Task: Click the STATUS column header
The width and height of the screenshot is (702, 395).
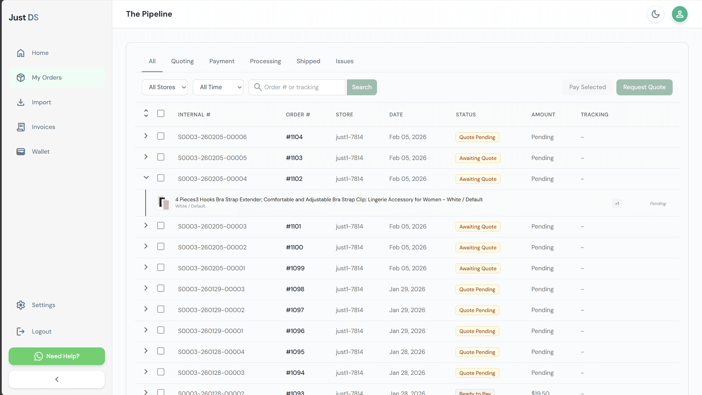Action: (x=466, y=115)
